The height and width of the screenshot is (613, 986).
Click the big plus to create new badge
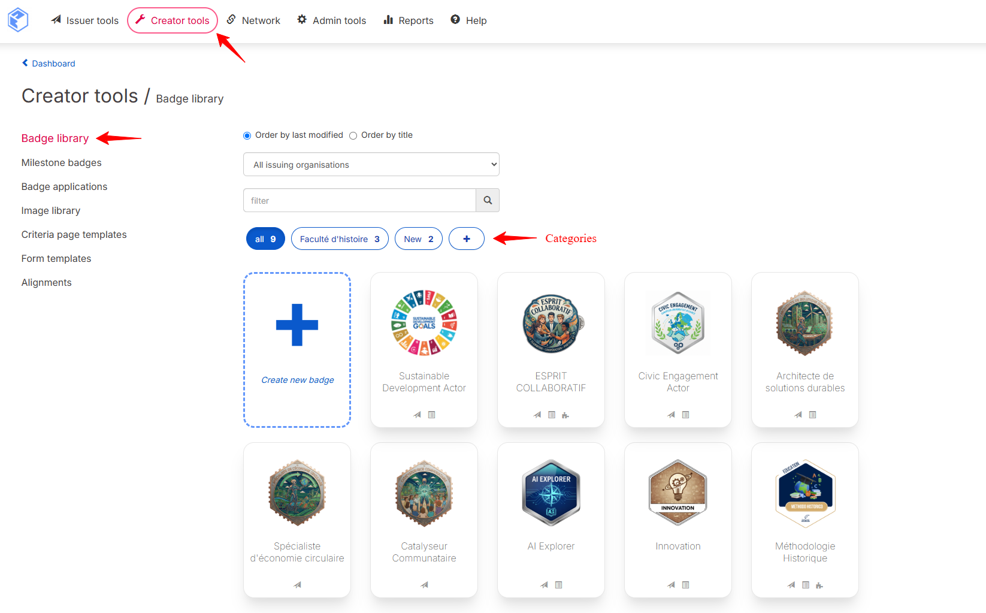[297, 325]
